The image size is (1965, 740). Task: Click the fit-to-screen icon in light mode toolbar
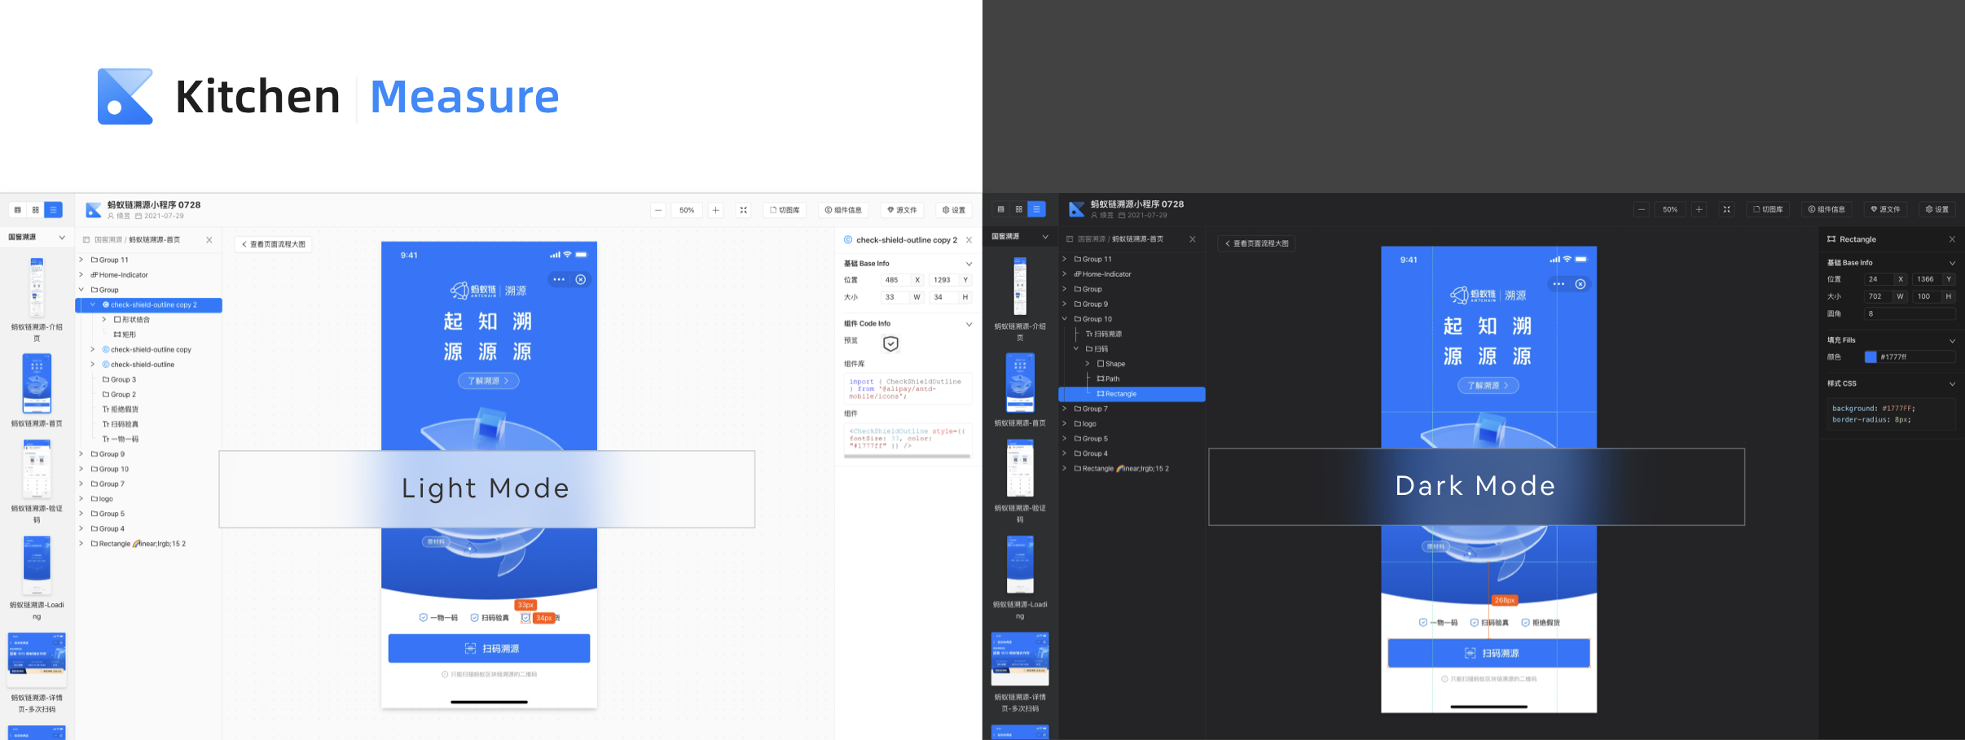point(743,210)
